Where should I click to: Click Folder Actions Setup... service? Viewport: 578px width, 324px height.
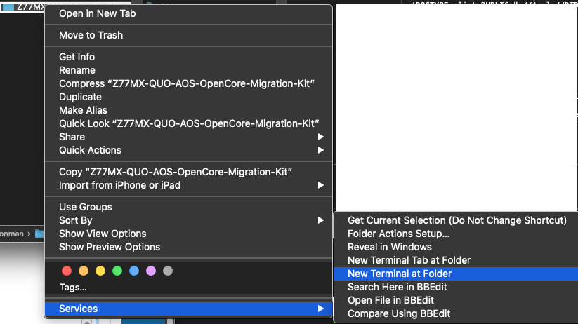(x=456, y=234)
